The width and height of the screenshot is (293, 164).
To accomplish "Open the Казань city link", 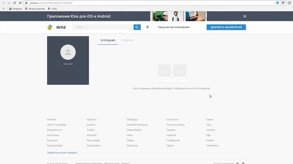I will [91, 124].
